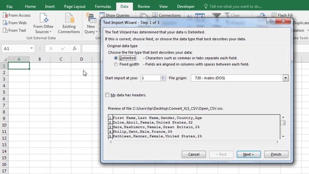The image size is (309, 174).
Task: Click the Insert Function fx icon
Action: pyautogui.click(x=74, y=48)
